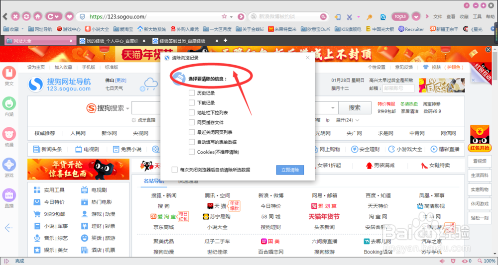The width and height of the screenshot is (498, 265).
Task: Switch to the 经验签到日历 tab
Action: 185,41
